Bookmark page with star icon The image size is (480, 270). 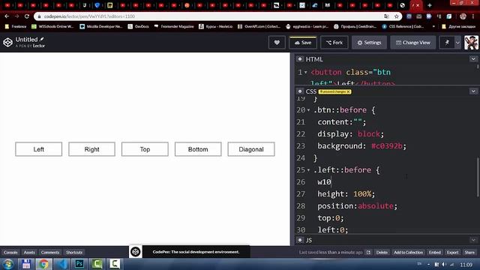[397, 16]
